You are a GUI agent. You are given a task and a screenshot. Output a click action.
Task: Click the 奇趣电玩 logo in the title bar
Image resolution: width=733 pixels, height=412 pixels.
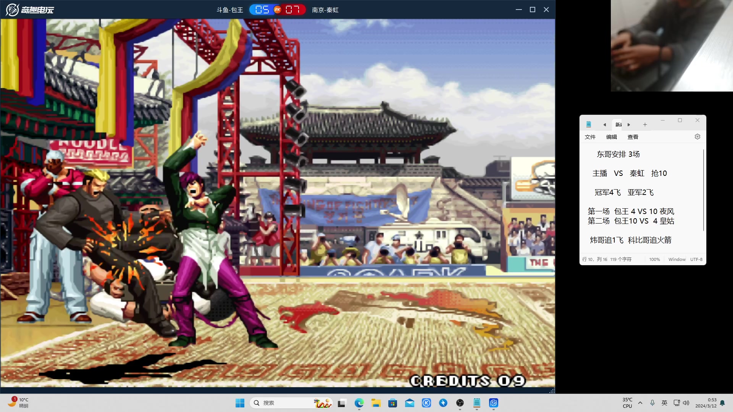(30, 10)
